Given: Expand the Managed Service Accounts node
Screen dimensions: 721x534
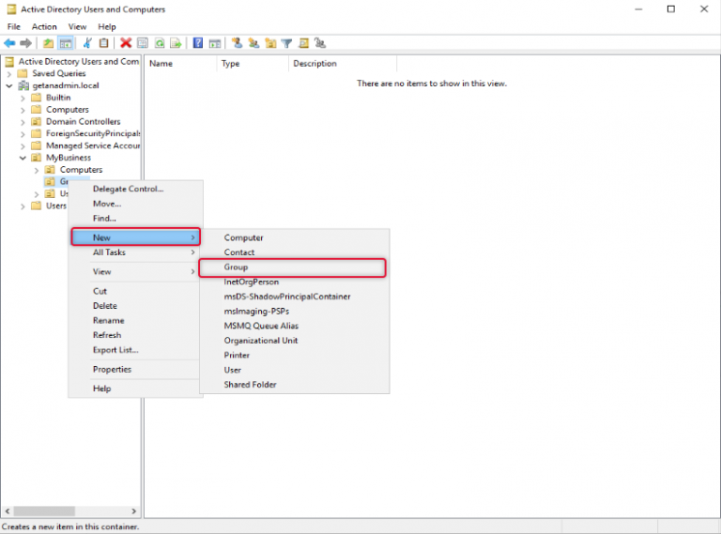Looking at the screenshot, I should tap(23, 146).
